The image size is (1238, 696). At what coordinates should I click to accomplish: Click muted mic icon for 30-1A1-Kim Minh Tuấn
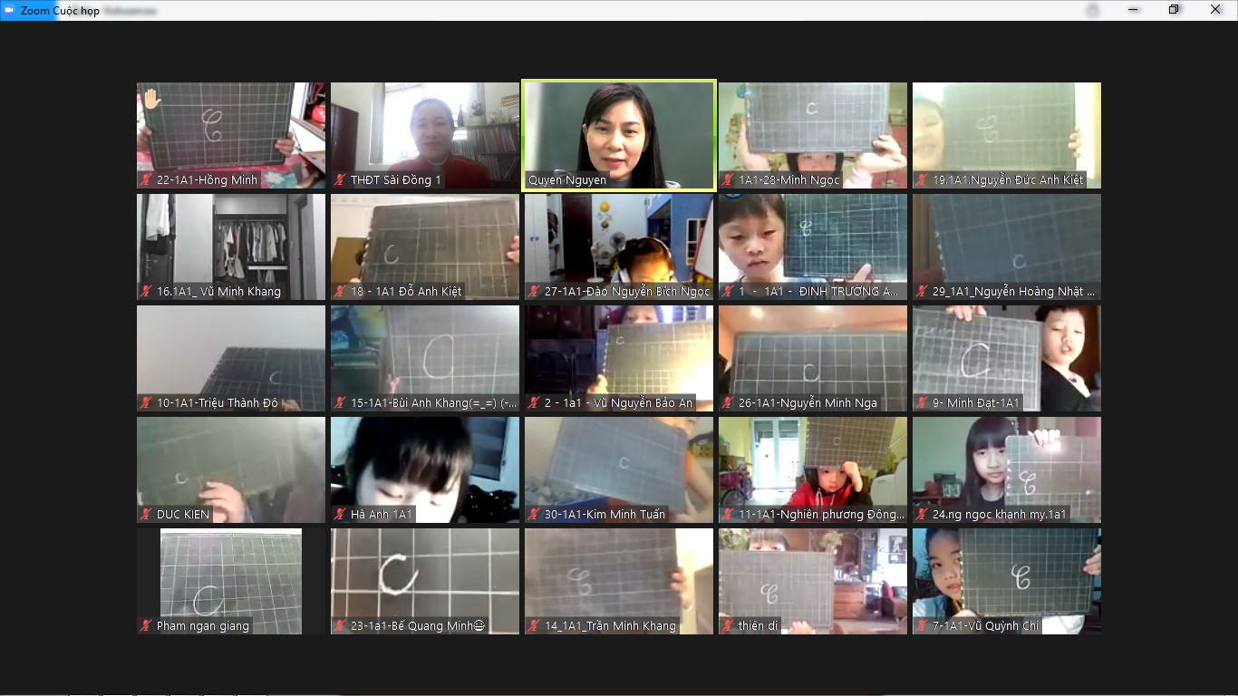pyautogui.click(x=534, y=515)
